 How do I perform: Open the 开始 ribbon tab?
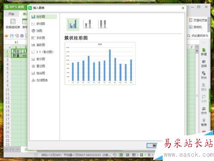tap(11, 14)
